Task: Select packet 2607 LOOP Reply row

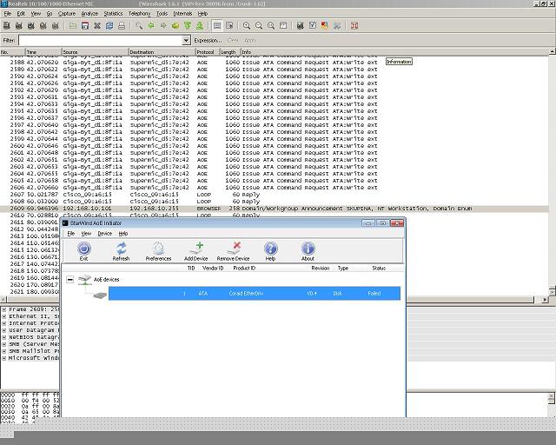Action: pyautogui.click(x=275, y=195)
